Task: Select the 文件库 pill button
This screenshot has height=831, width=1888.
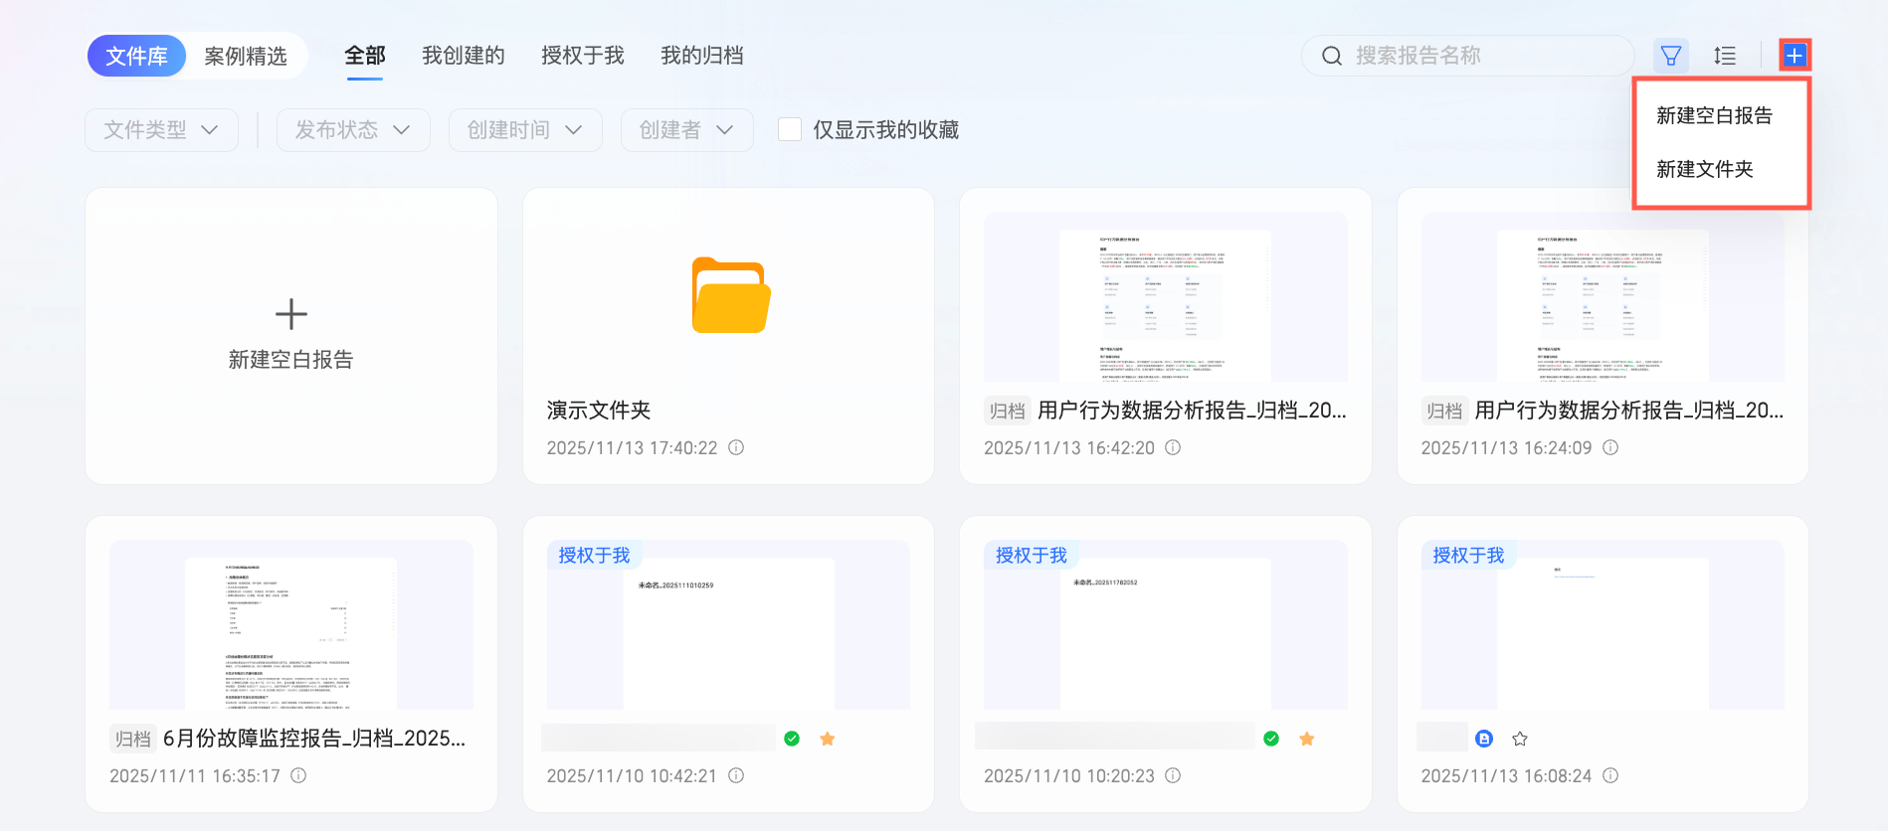Action: point(137,56)
